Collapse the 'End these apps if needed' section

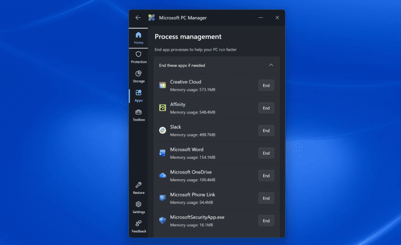(271, 65)
